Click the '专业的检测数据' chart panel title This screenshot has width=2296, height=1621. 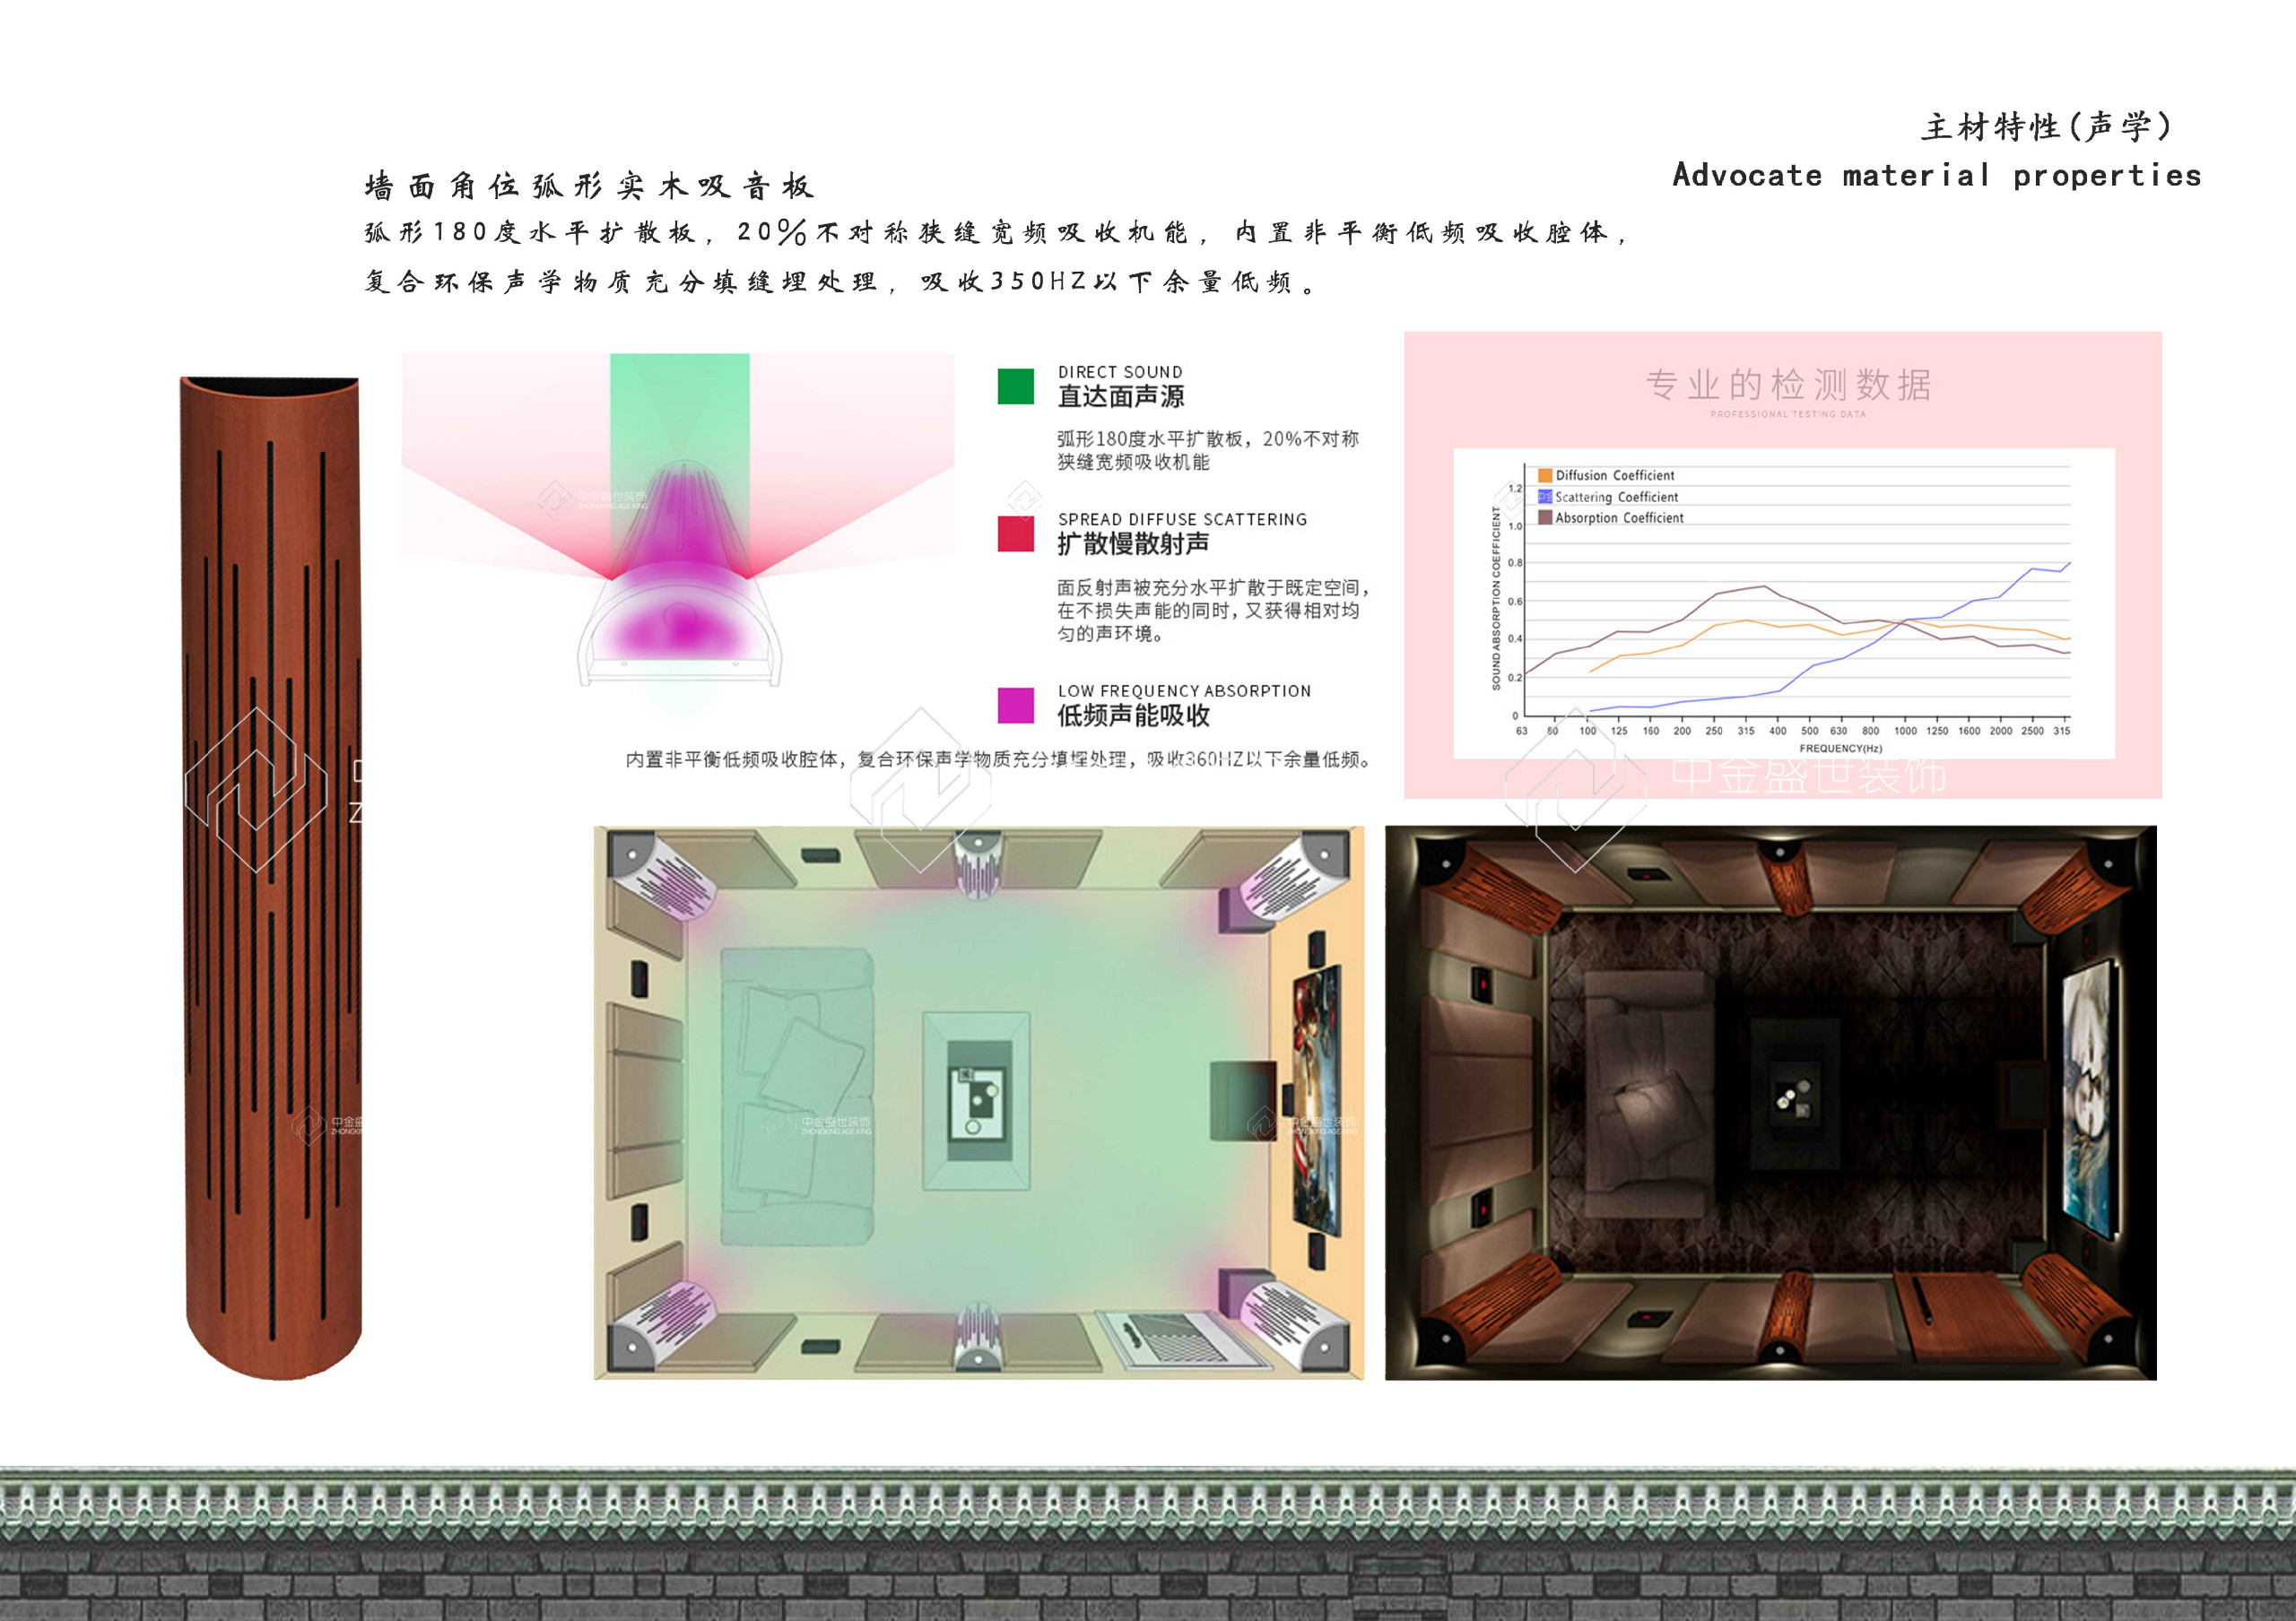1788,385
